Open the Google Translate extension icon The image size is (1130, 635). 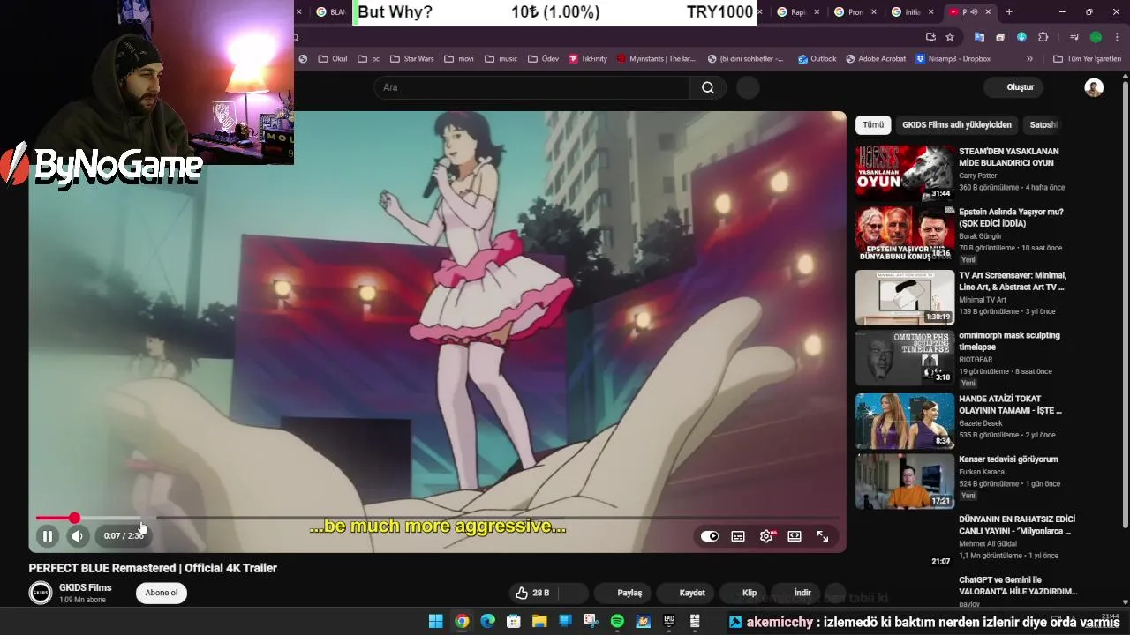(x=979, y=37)
